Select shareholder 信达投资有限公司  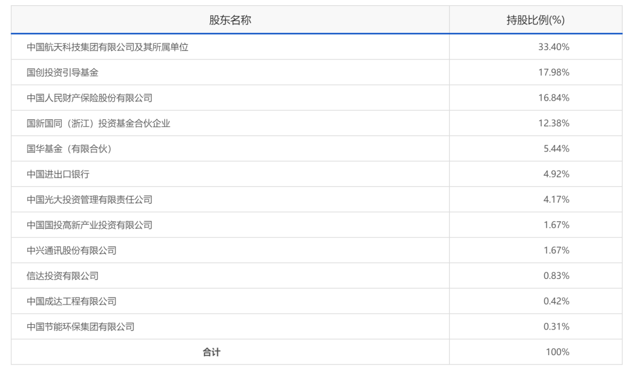62,276
